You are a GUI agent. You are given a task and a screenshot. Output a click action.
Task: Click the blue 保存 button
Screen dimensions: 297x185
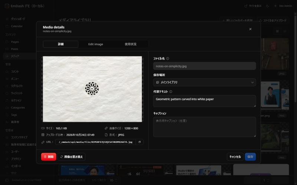tap(250, 157)
